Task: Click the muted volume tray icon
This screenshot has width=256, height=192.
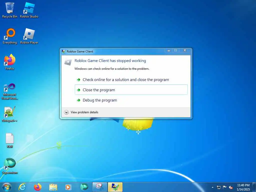Action: [231, 187]
